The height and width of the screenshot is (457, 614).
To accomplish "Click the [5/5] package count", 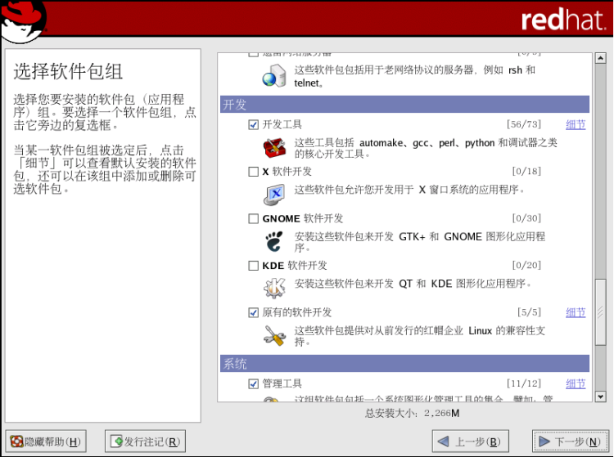I will [529, 312].
